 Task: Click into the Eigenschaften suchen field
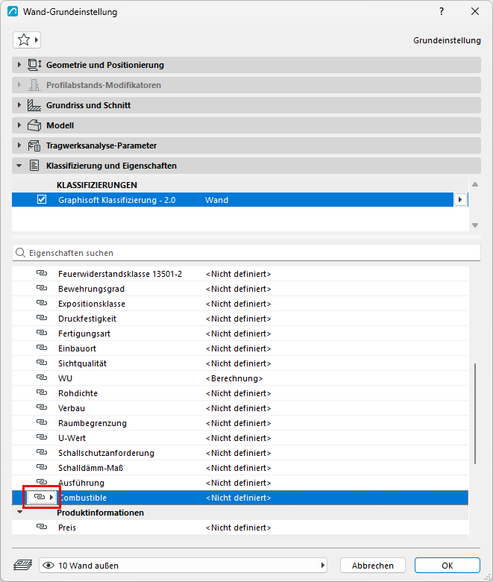[x=246, y=253]
